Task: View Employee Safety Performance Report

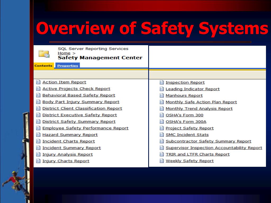Action: (85, 128)
